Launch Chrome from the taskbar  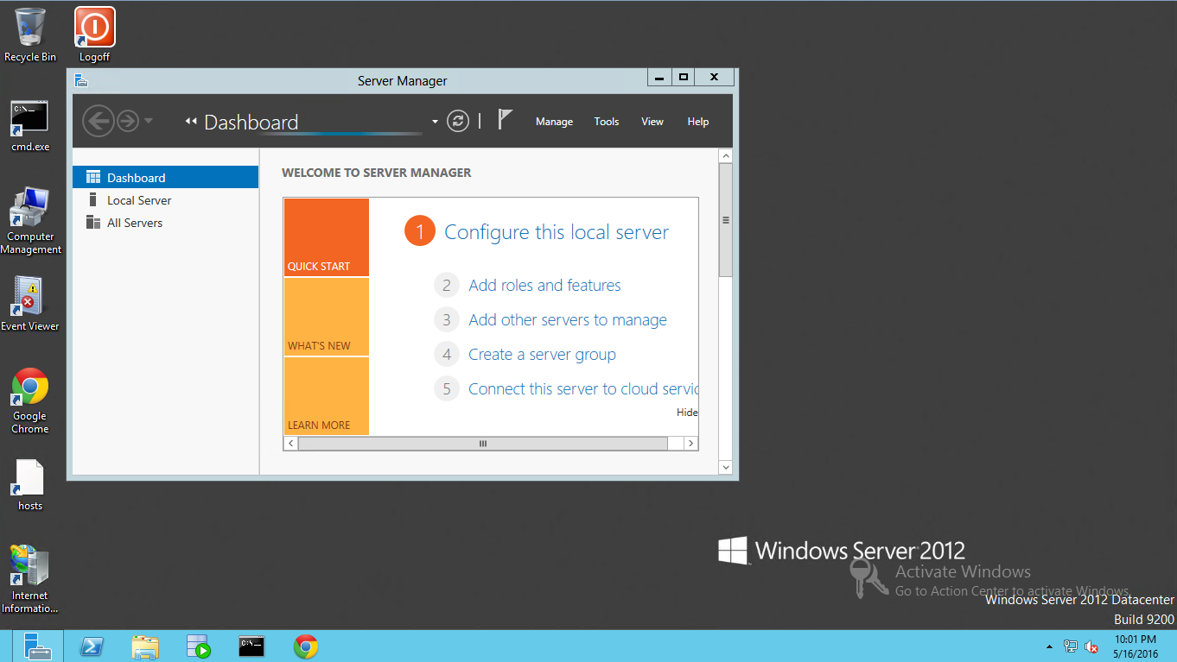pyautogui.click(x=306, y=646)
